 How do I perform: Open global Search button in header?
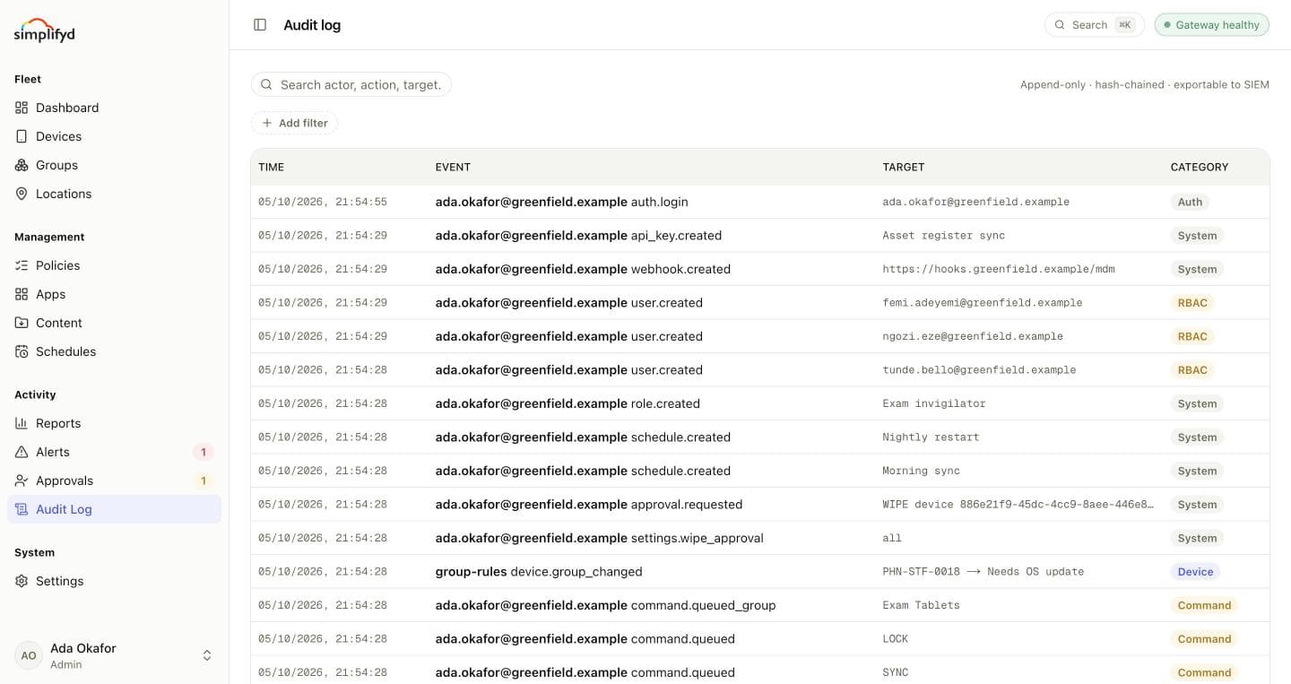pos(1095,25)
